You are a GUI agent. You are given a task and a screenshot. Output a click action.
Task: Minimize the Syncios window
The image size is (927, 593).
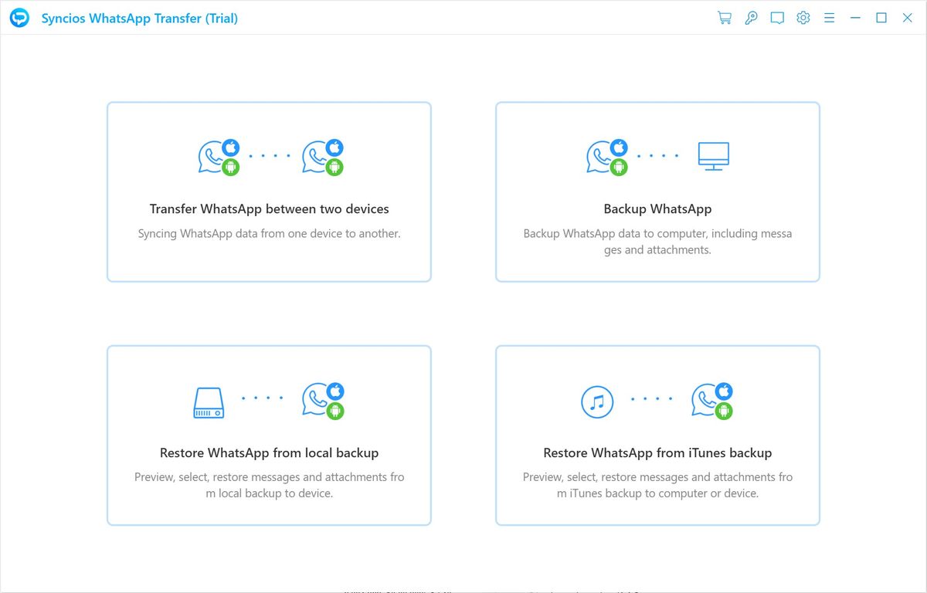pyautogui.click(x=855, y=18)
